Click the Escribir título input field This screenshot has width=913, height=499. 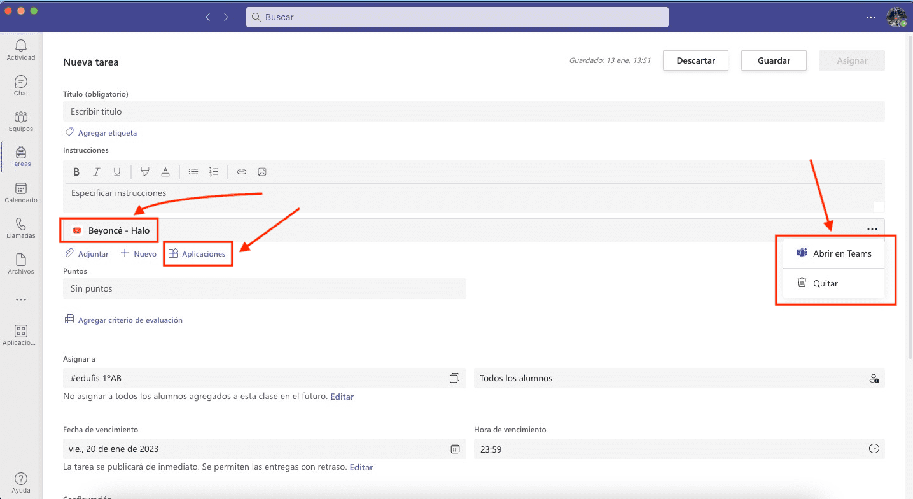pos(473,111)
